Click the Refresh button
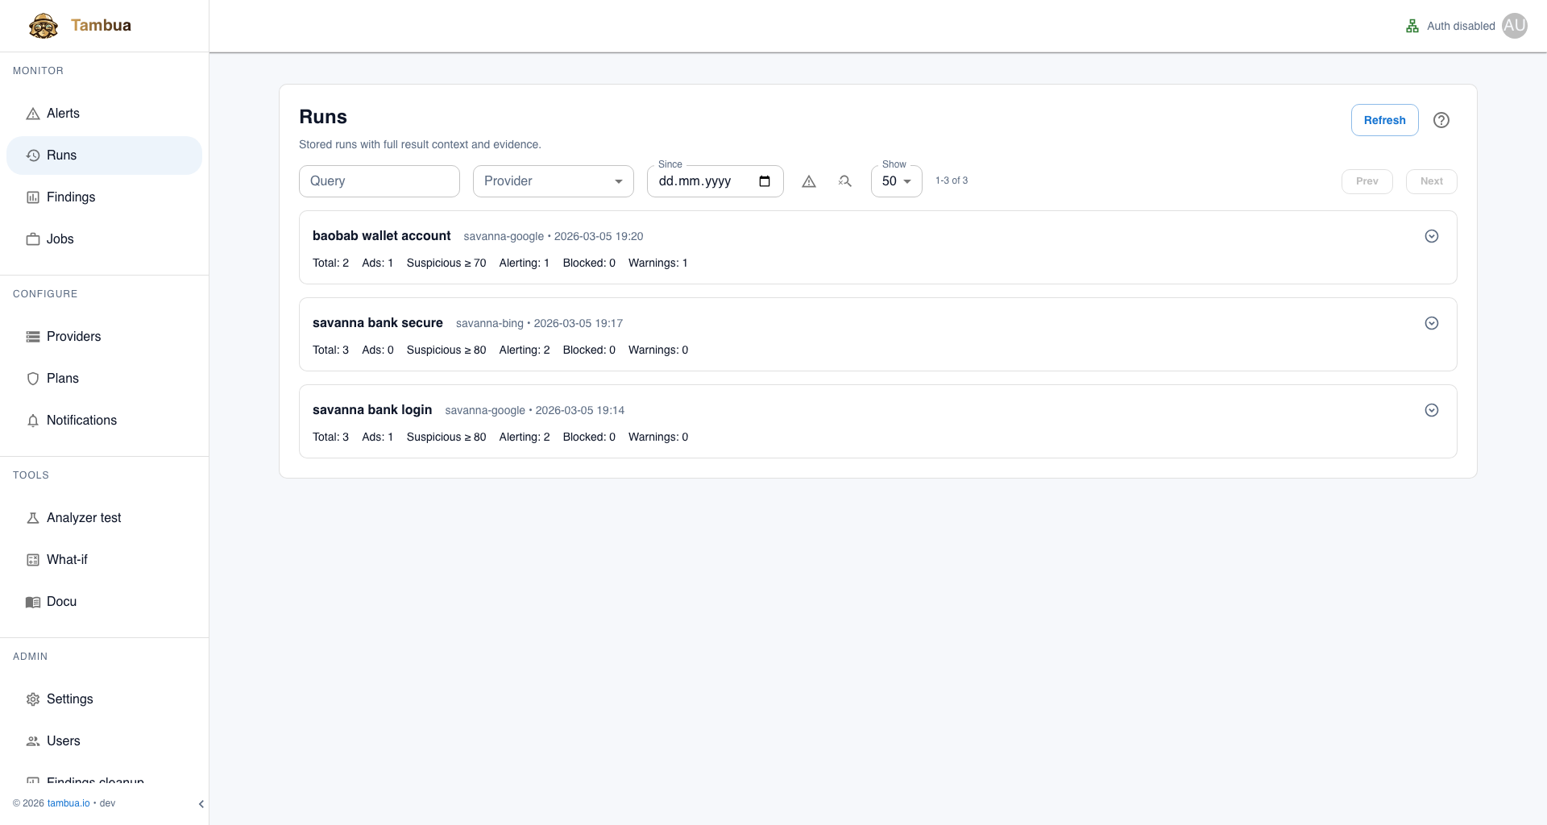 point(1384,119)
